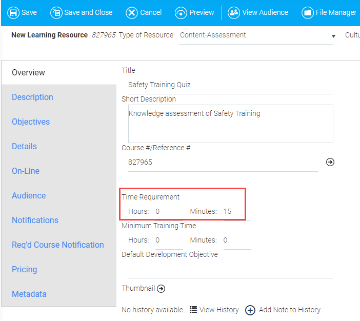Click the Thumbnail arrow circle icon
The height and width of the screenshot is (321, 360).
point(161,289)
